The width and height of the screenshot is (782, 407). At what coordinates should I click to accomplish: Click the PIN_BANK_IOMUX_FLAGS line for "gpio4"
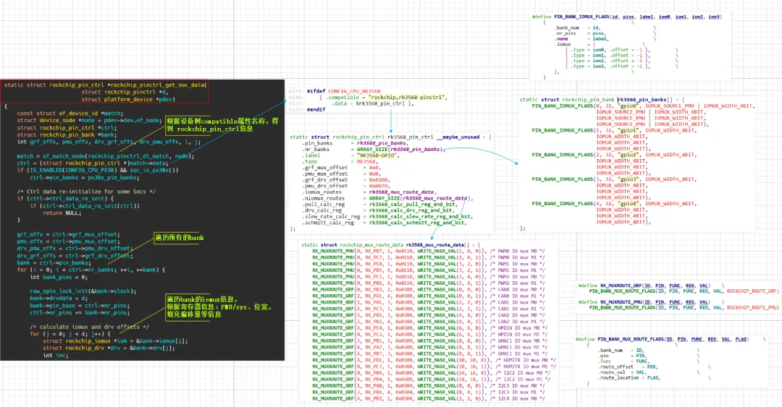pos(613,204)
